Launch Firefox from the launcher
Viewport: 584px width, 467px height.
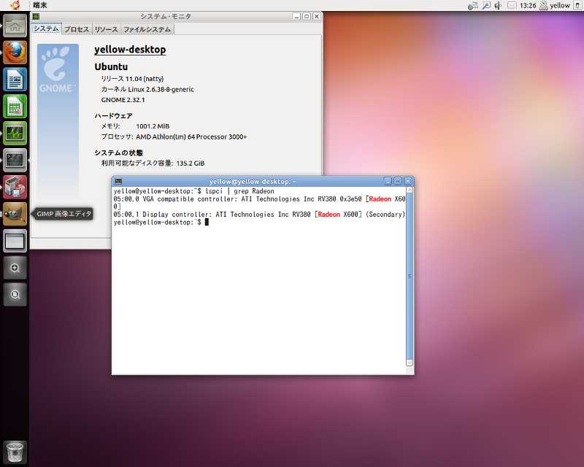15,53
